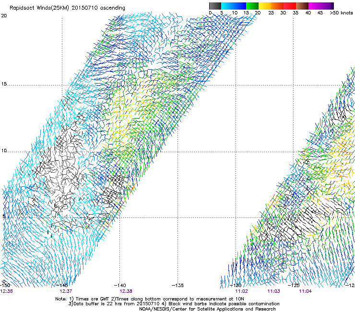The image size is (355, 312).
Task: Click the latitude '15' label on left axis
Action: pyautogui.click(x=4, y=84)
